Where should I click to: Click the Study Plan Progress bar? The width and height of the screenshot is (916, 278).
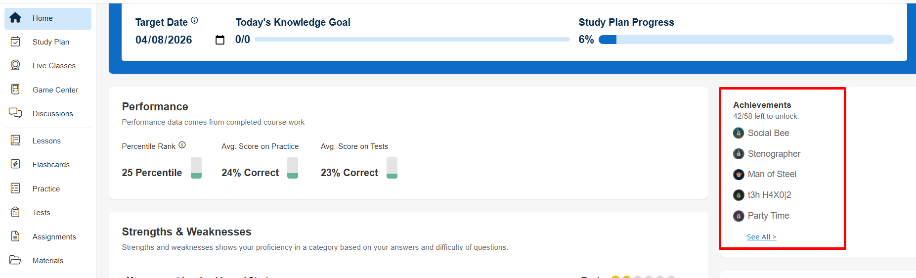click(745, 40)
